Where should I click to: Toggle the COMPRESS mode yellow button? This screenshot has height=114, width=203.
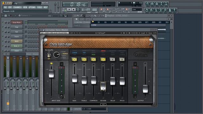94,60
